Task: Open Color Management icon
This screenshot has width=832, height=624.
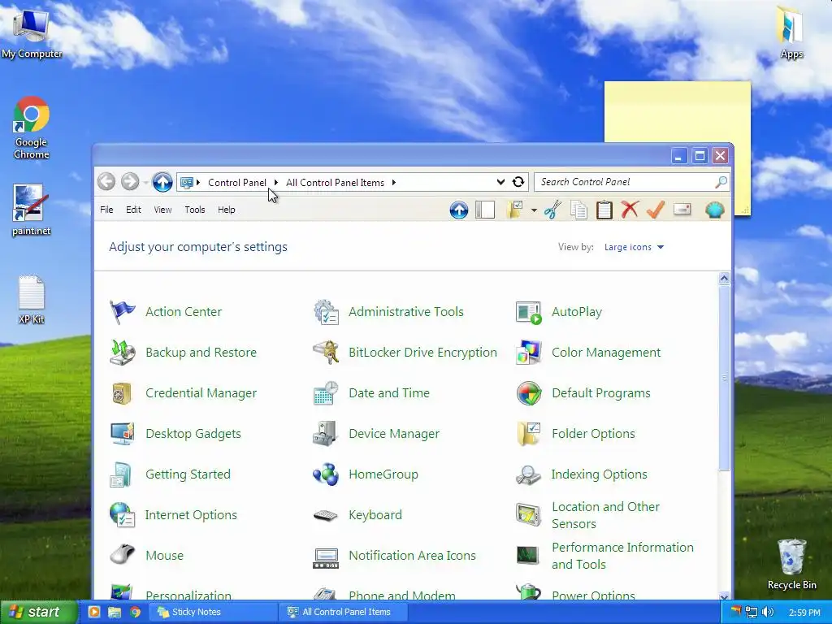Action: click(x=528, y=353)
